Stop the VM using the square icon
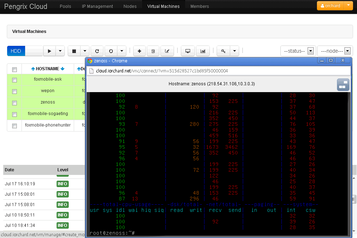 click(74, 51)
